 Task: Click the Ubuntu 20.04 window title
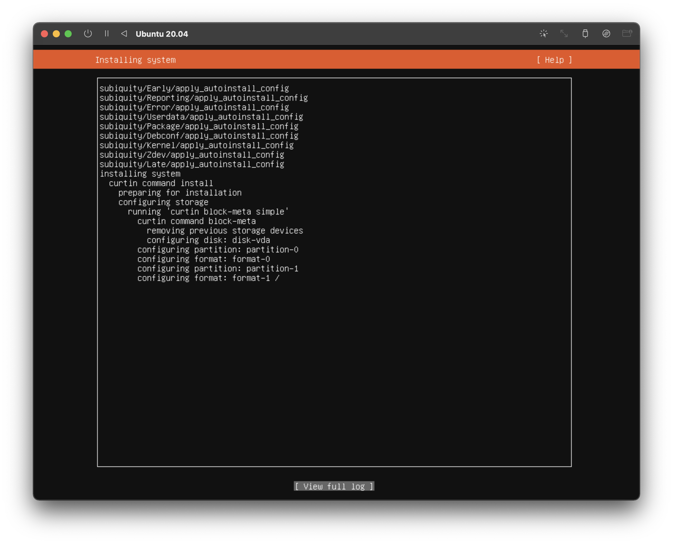[x=162, y=34]
